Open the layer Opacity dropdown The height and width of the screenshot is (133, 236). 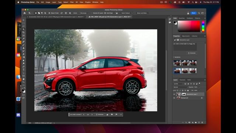(199, 87)
